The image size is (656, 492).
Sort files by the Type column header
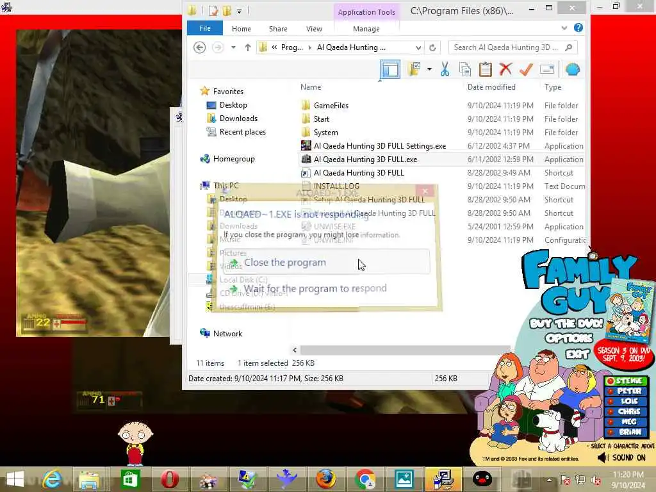click(x=553, y=87)
